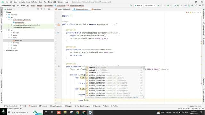Open the Structure side panel

[1, 73]
